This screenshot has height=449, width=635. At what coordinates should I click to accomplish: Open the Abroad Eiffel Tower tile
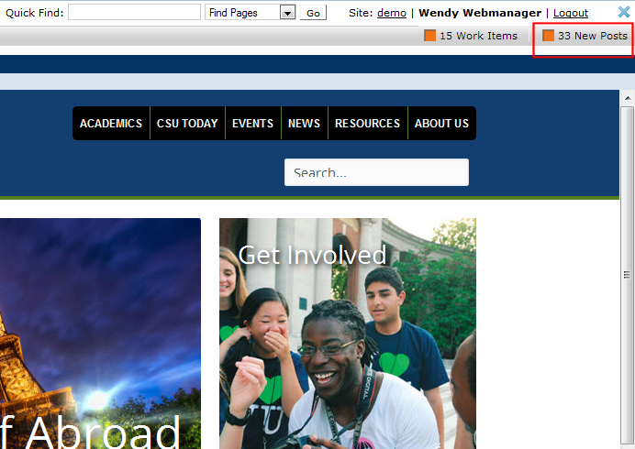pos(100,334)
